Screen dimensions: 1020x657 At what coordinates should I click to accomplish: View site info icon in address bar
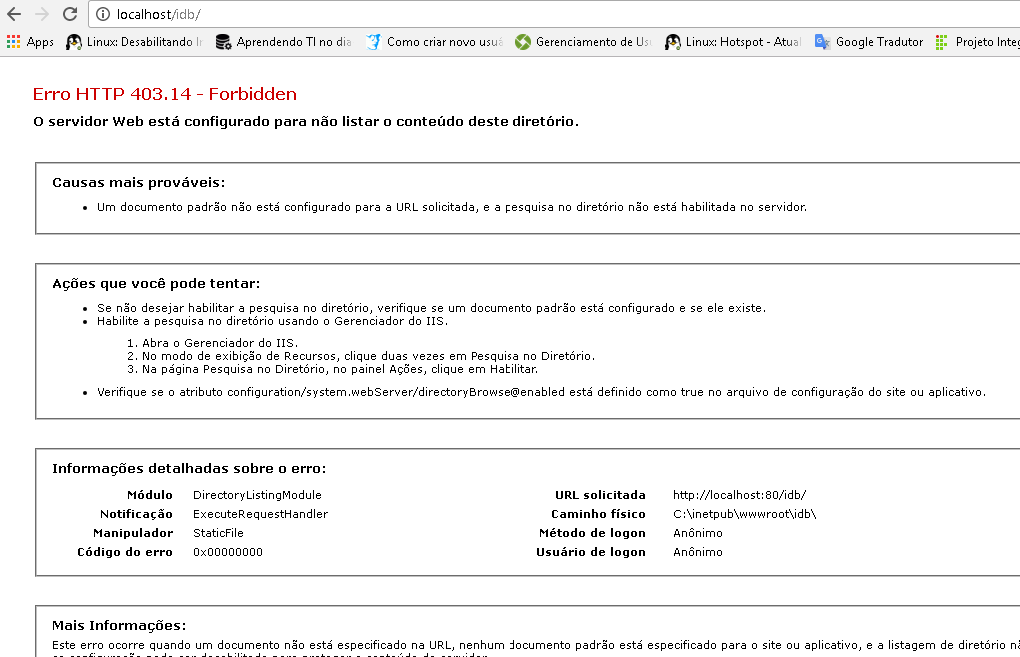point(103,14)
